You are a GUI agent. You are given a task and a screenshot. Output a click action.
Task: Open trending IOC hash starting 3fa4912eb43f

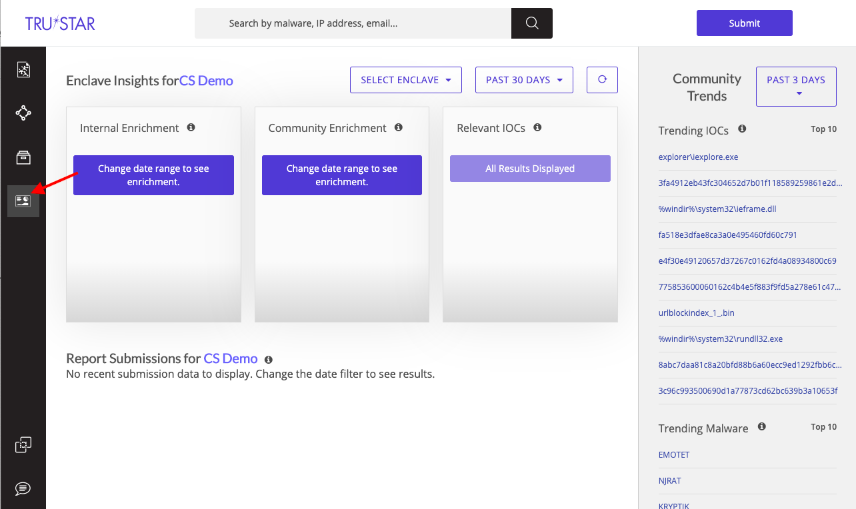(750, 183)
